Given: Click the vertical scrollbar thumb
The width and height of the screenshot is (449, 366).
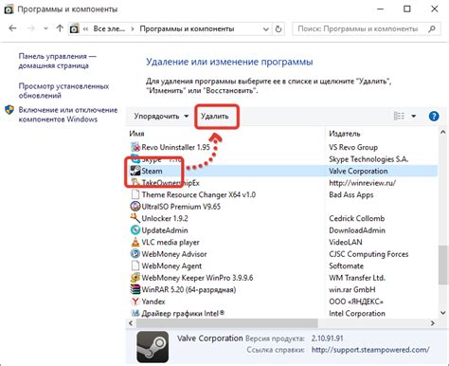Looking at the screenshot, I should [x=442, y=265].
